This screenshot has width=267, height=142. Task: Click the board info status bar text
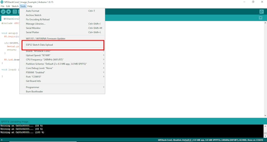[x=210, y=140]
